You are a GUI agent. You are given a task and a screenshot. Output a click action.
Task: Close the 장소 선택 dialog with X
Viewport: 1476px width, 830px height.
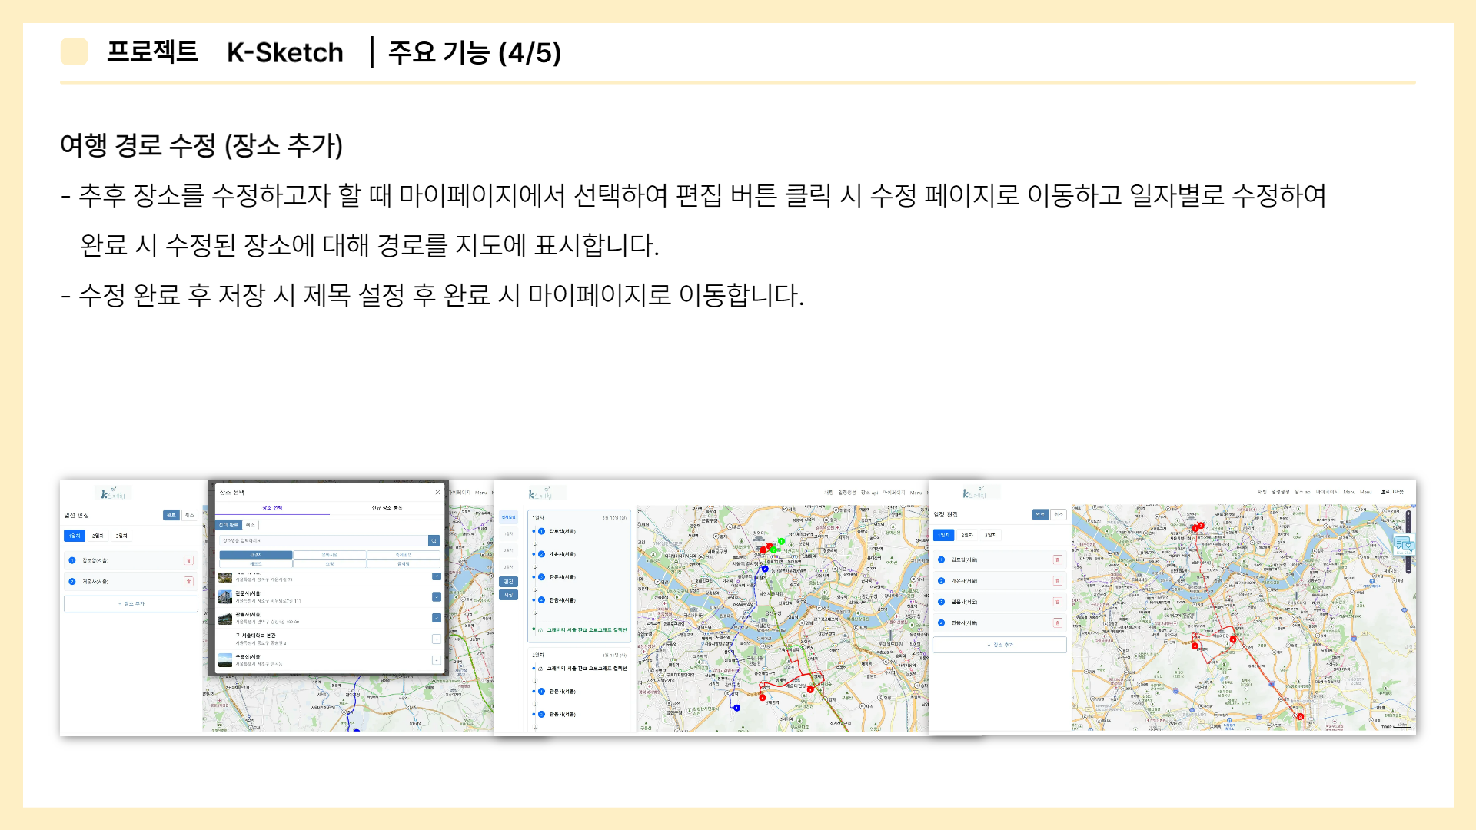click(437, 492)
